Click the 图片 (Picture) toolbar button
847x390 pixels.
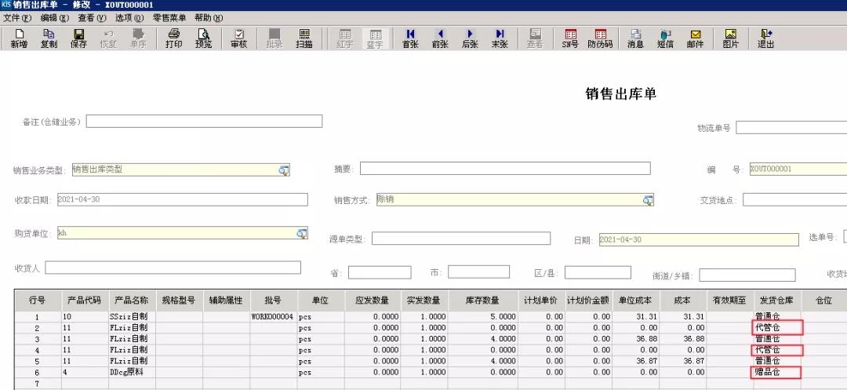pos(730,38)
